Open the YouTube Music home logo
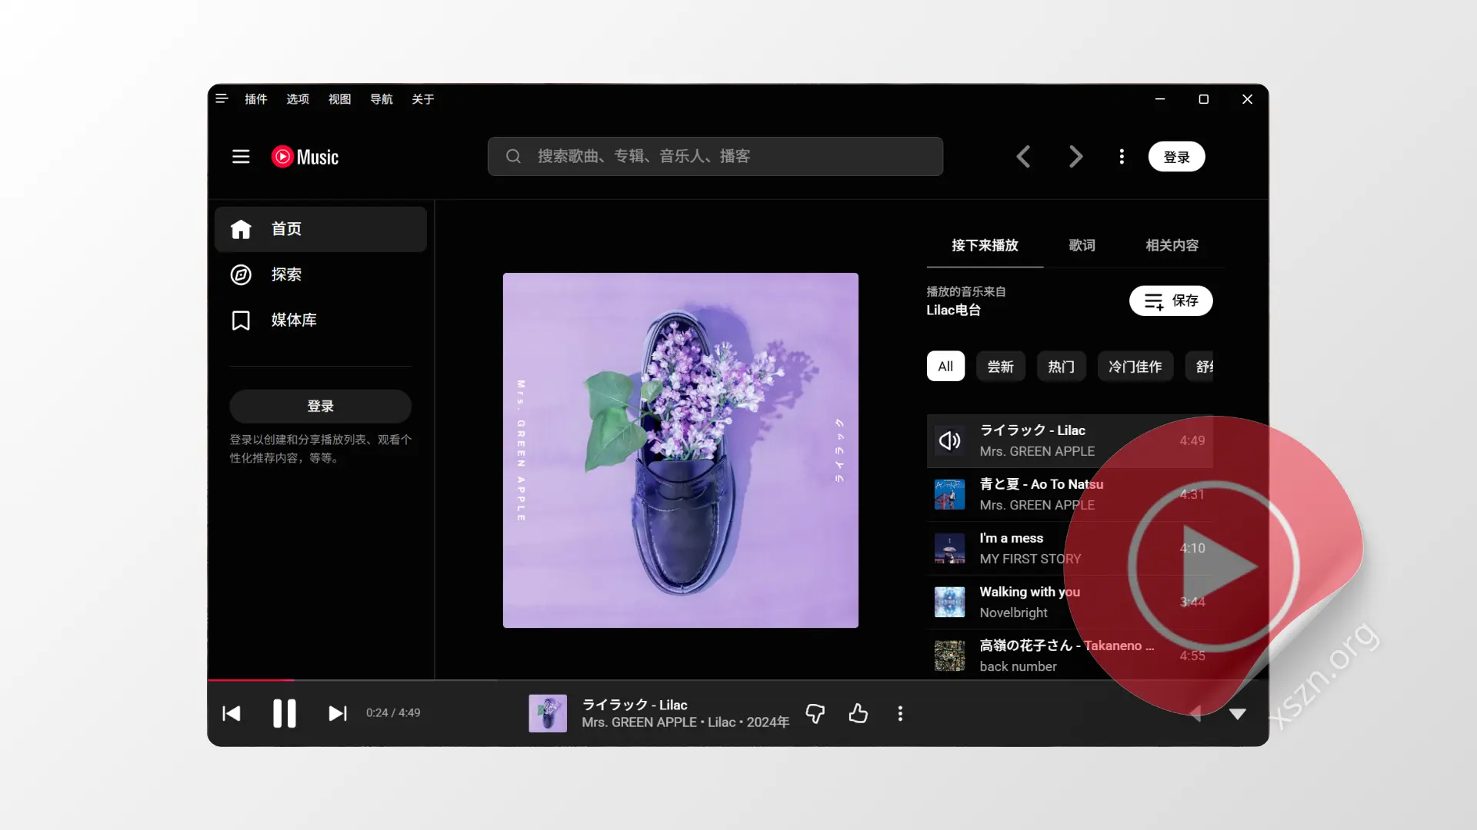 pos(305,156)
